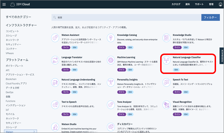Open the カタログ menu in header
224x133 pixels.
pyautogui.click(x=176, y=4)
